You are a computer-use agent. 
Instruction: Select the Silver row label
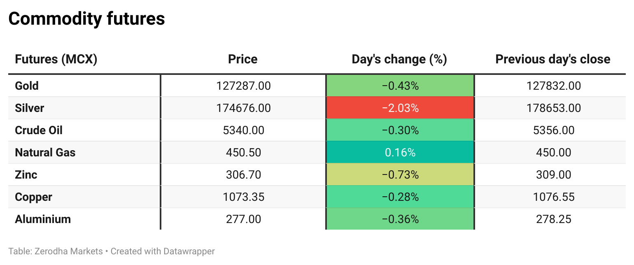point(29,108)
